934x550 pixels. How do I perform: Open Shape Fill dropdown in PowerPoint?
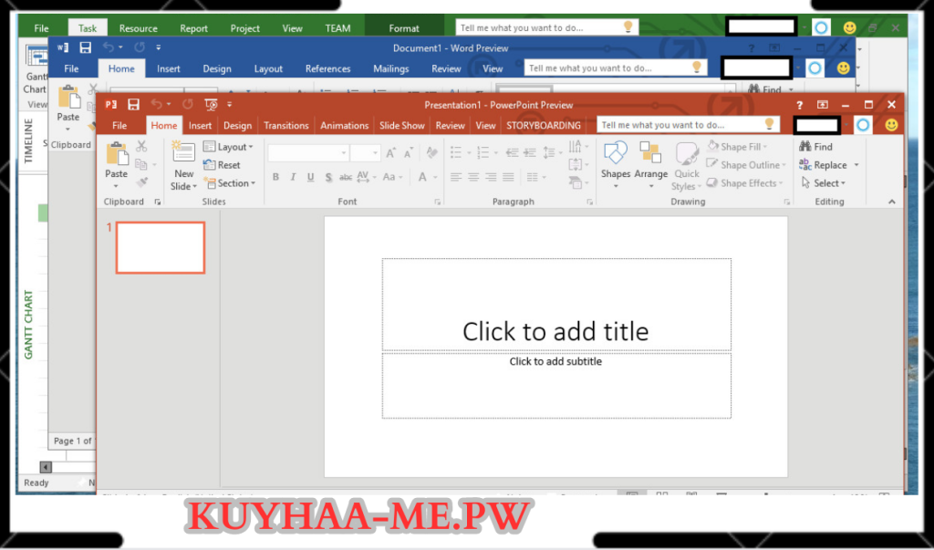point(737,147)
